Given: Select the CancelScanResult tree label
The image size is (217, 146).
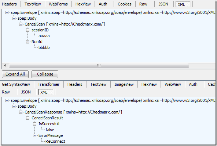Looking at the screenshot, I should click(47, 118).
